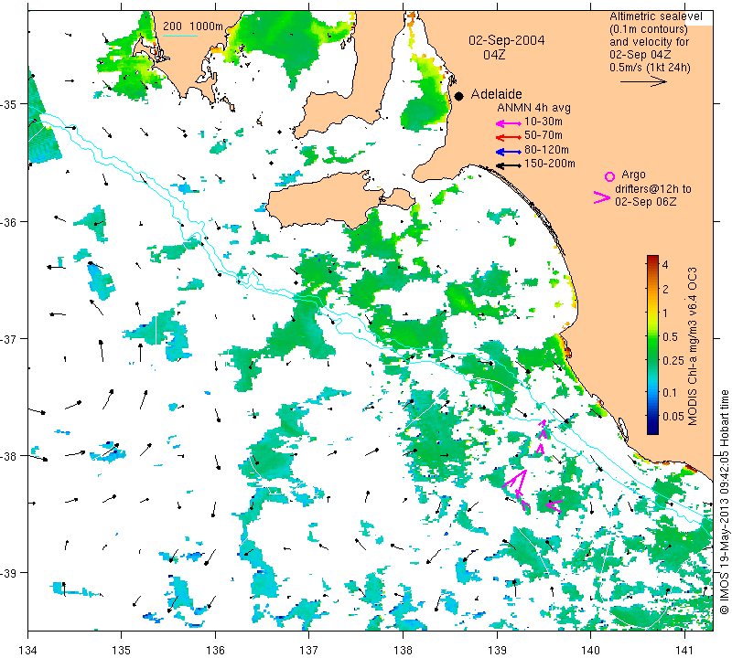Click the dark blue bottom of the colorbar
This screenshot has width=732, height=658.
pyautogui.click(x=652, y=429)
